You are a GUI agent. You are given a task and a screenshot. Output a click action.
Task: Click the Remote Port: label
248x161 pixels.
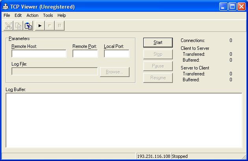tap(85, 46)
